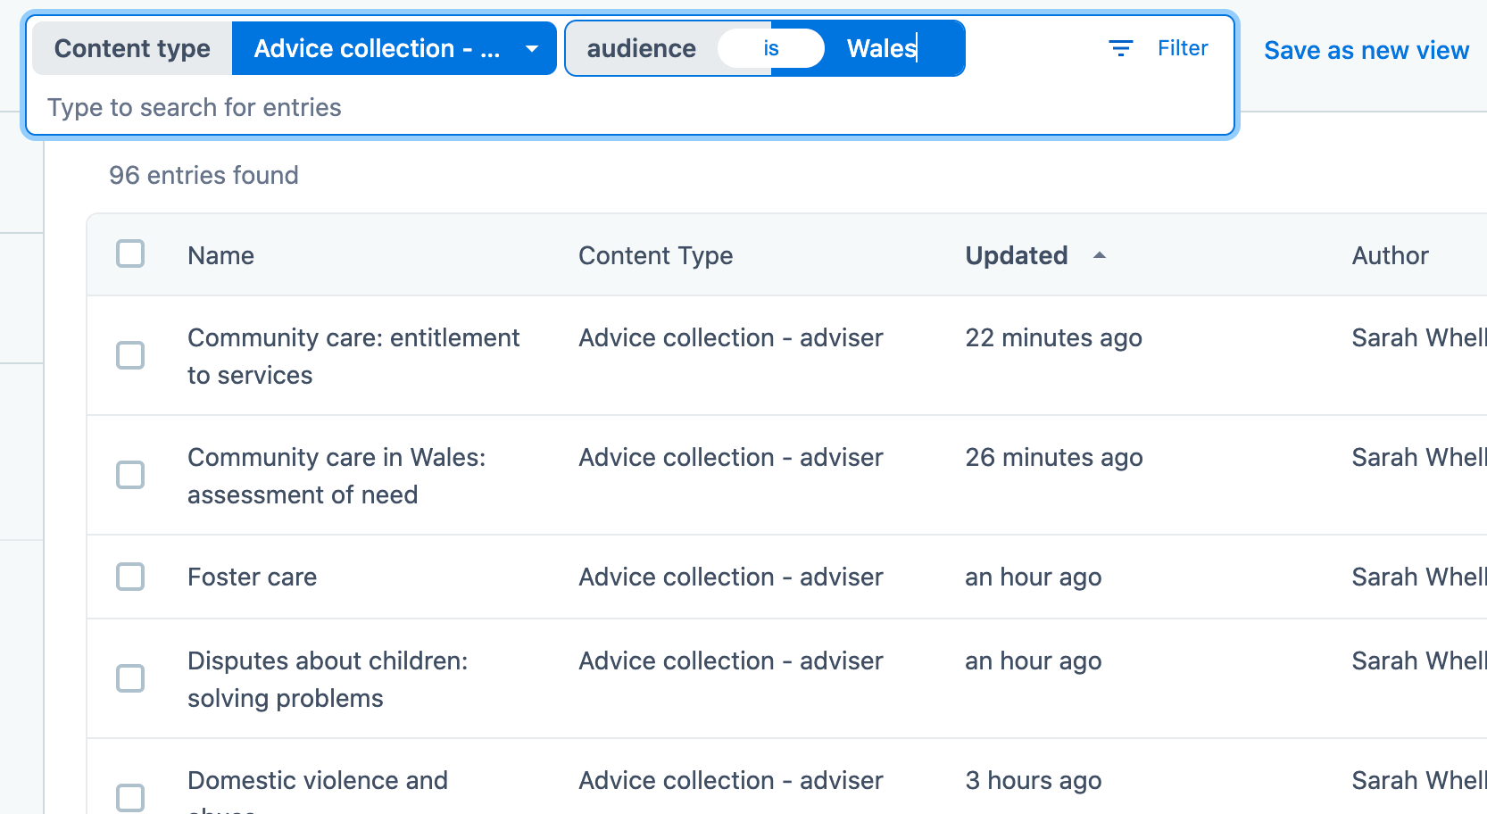
Task: Click the Filter lines icon
Action: [1120, 48]
